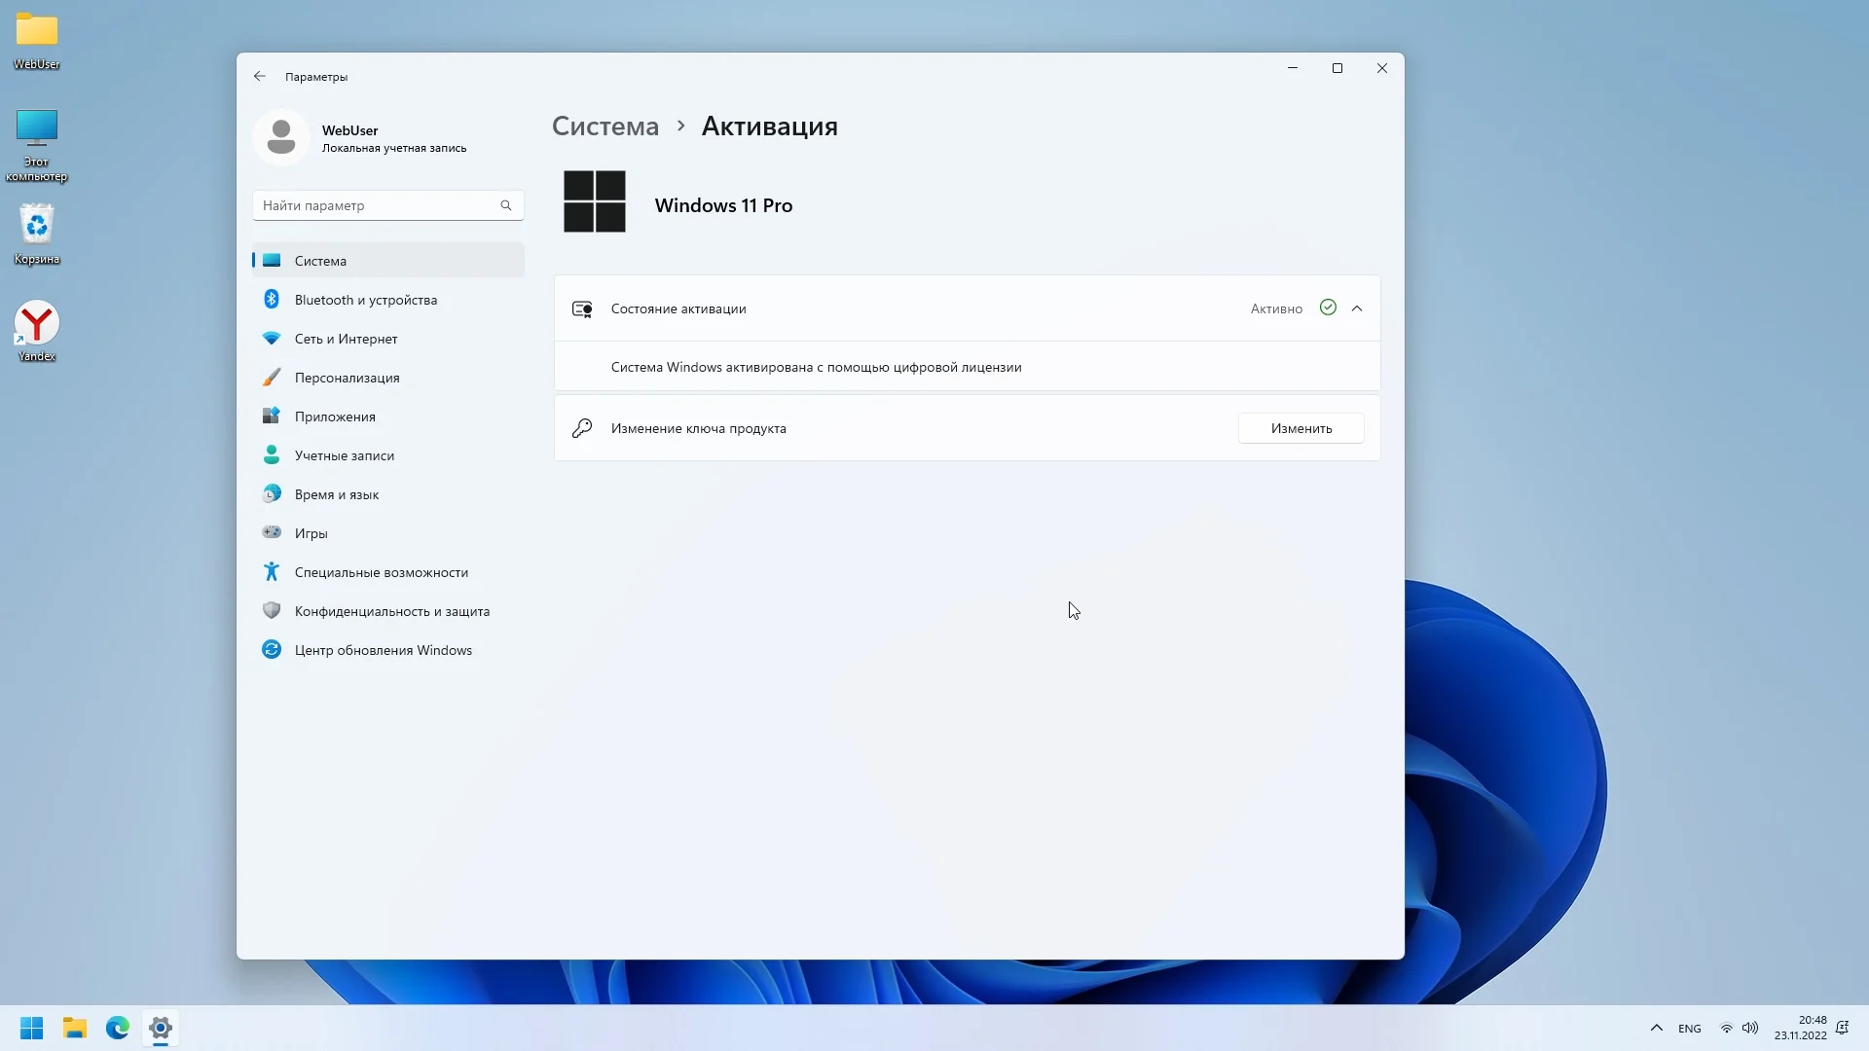
Task: Open Учетные записи page
Action: pos(344,455)
